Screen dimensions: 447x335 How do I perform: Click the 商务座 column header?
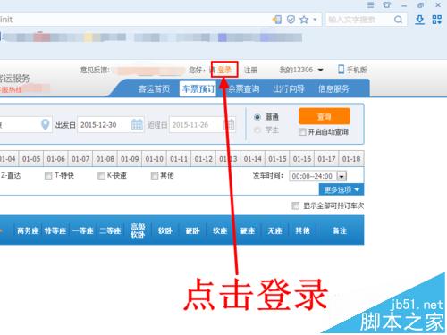28,230
